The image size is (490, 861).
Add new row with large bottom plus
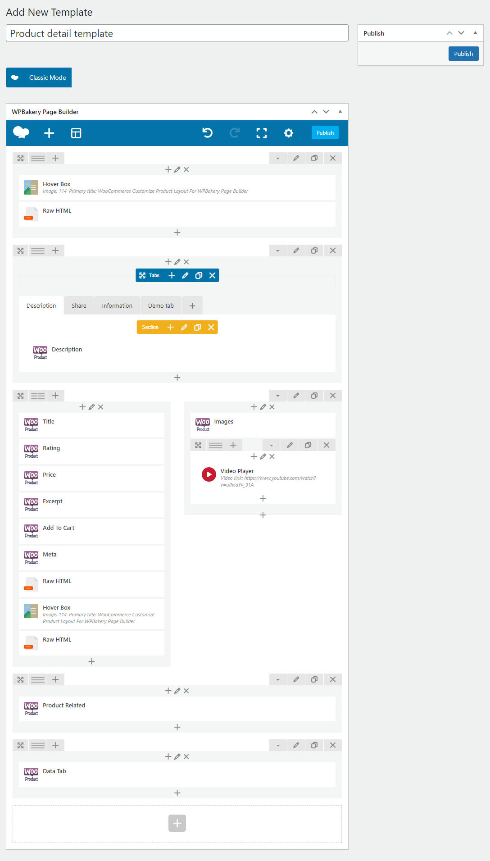177,823
